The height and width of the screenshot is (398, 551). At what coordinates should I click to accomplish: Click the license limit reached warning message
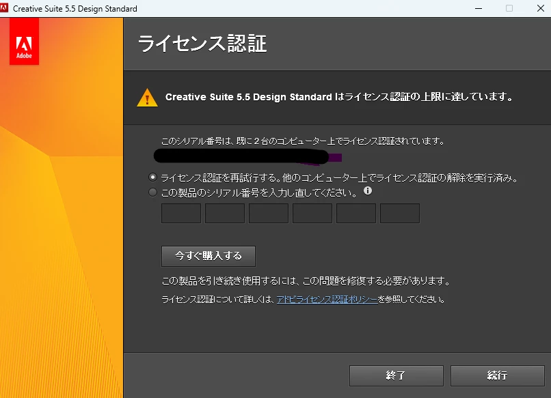tap(340, 97)
